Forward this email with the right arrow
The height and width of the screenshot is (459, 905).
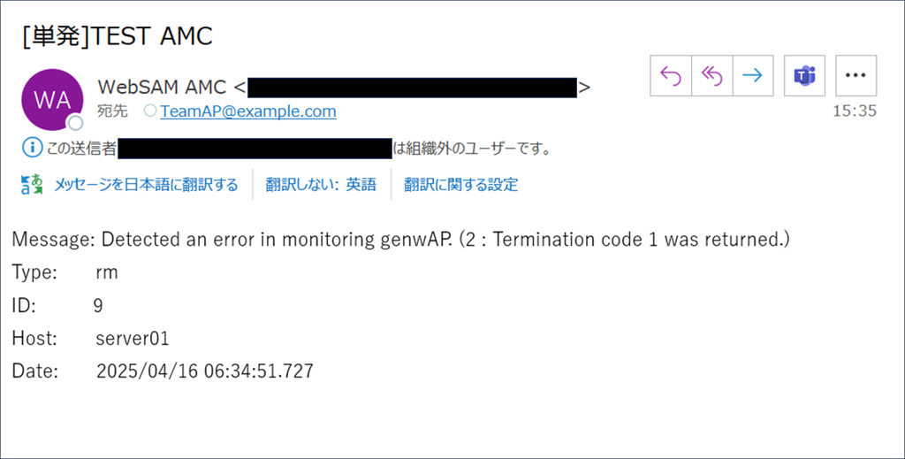click(752, 75)
